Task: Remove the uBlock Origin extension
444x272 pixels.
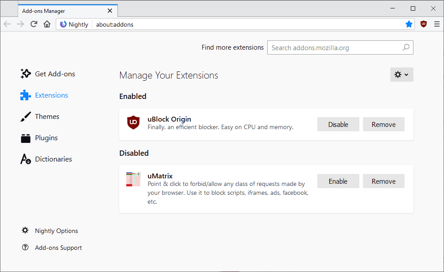Action: (x=384, y=124)
